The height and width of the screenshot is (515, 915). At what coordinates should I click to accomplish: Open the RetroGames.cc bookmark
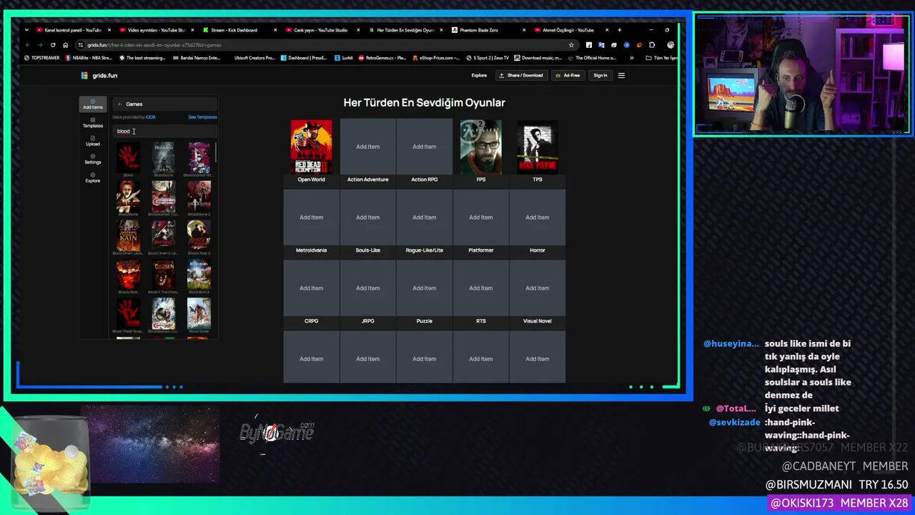pos(382,58)
